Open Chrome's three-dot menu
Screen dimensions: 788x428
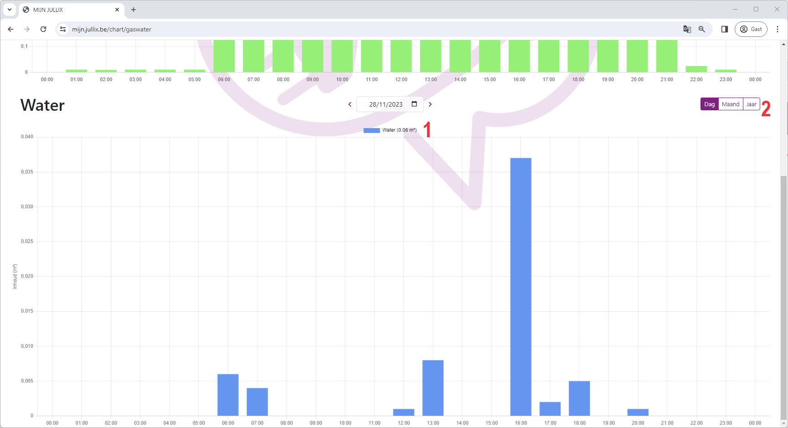coord(778,29)
